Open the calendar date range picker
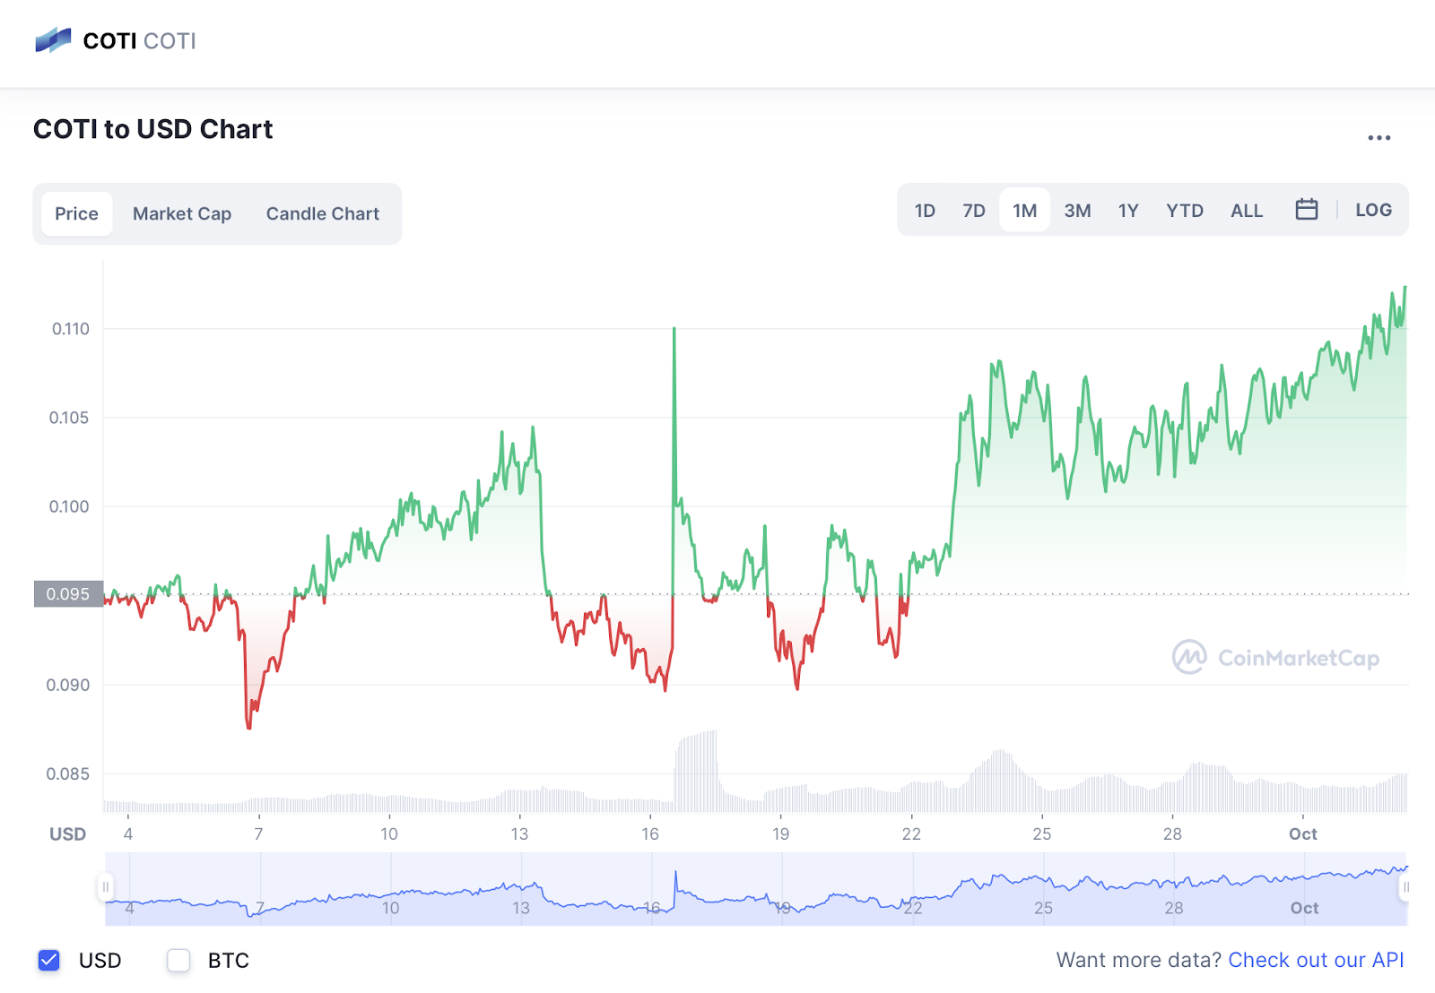Viewport: 1435px width, 993px height. (x=1306, y=210)
